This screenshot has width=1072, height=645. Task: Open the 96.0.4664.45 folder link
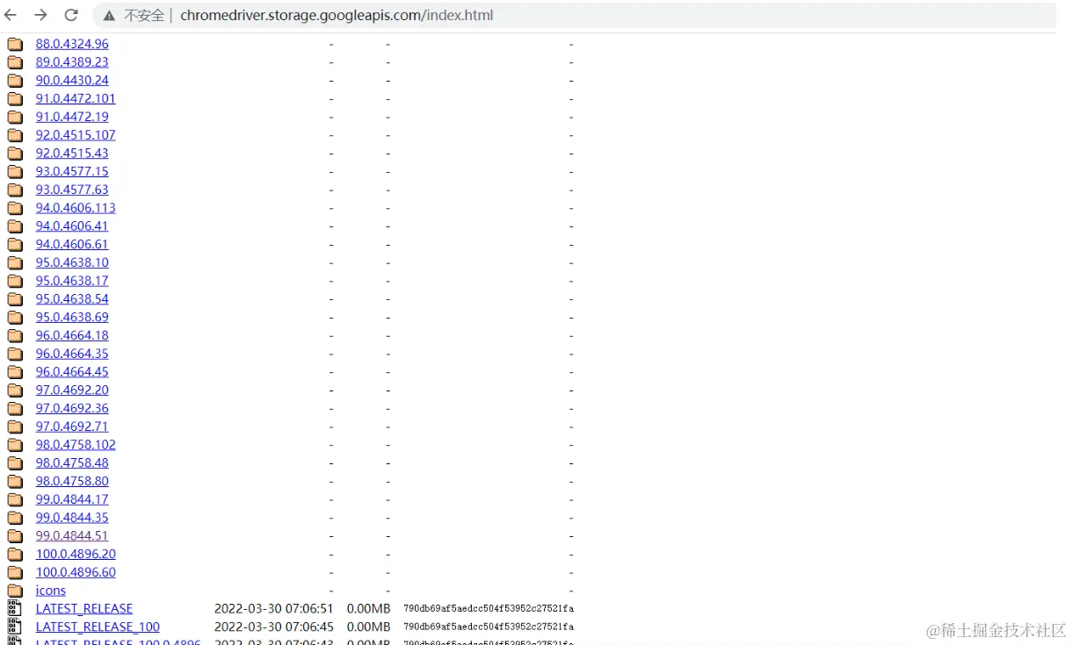coord(72,372)
